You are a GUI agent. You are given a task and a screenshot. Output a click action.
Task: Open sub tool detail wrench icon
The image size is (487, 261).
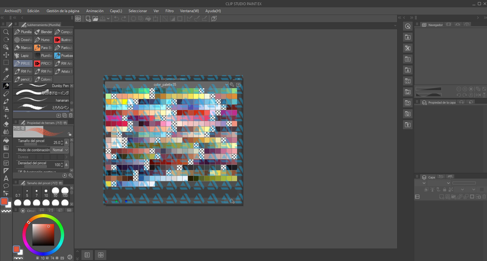tap(71, 176)
